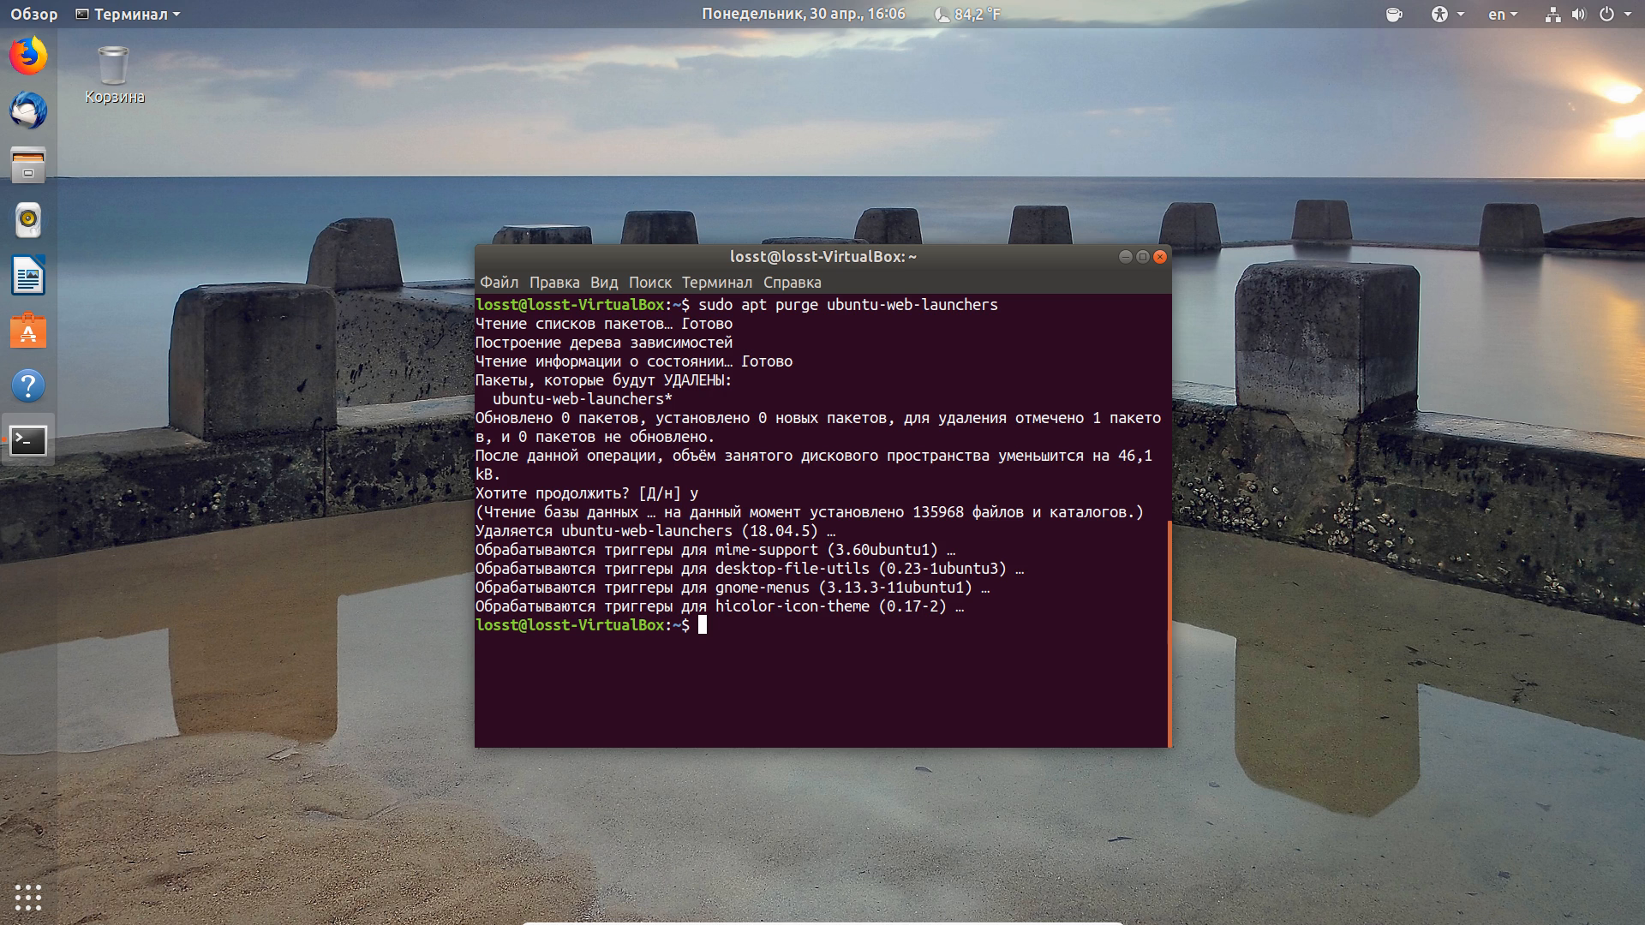Image resolution: width=1645 pixels, height=925 pixels.
Task: Minimize the terminal window
Action: [1126, 257]
